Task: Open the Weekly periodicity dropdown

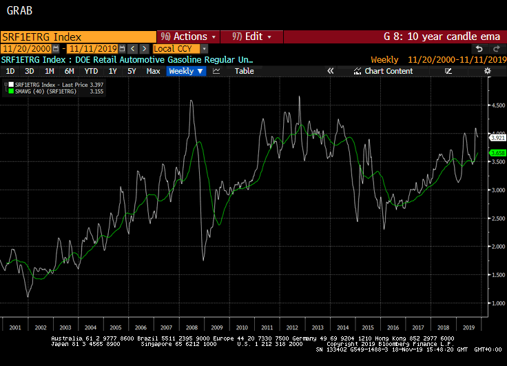Action: point(186,71)
